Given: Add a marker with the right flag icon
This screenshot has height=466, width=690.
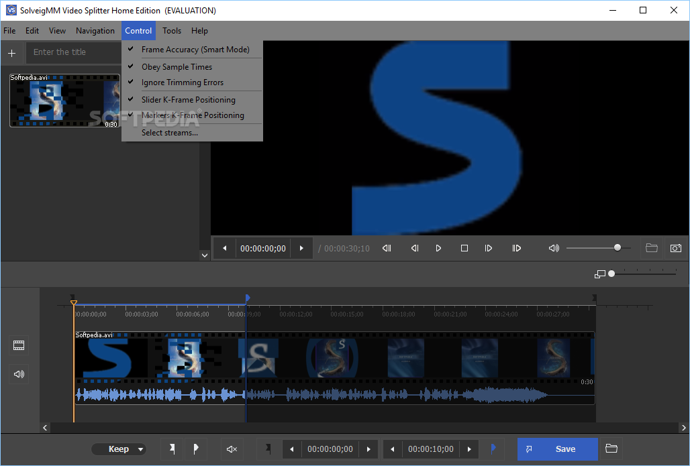Looking at the screenshot, I should (x=196, y=449).
